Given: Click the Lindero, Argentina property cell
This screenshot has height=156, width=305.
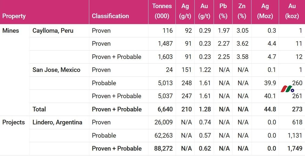Looking at the screenshot, I should pyautogui.click(x=57, y=122).
